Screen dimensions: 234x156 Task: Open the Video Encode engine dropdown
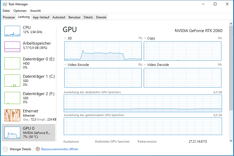tap(66, 65)
